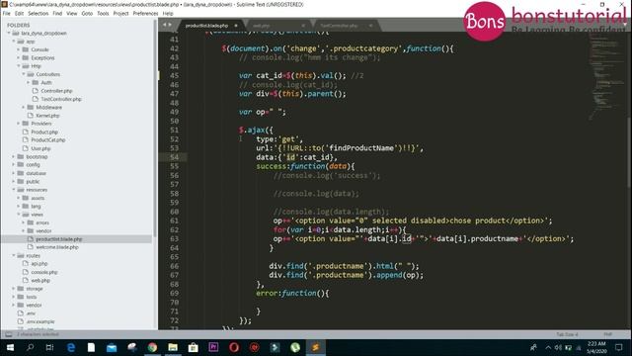Open the Selection menu

pyautogui.click(x=38, y=13)
